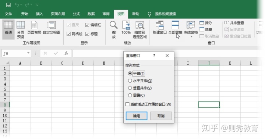Viewport: 265px width, 139px height.
Task: Switch to the 公式 tab
Action: click(76, 14)
